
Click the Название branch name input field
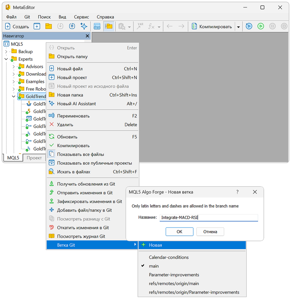[x=209, y=217]
